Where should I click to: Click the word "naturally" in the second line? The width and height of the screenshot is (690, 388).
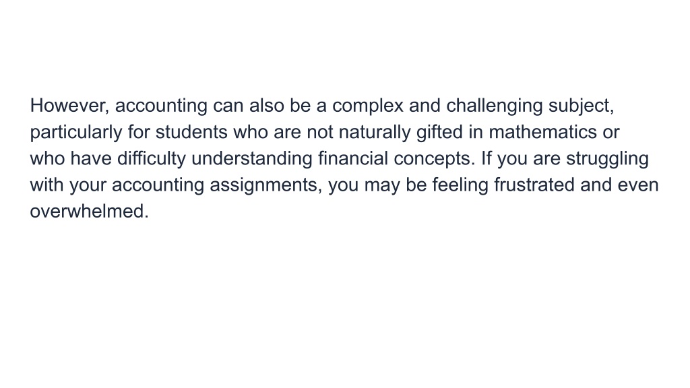pyautogui.click(x=375, y=133)
